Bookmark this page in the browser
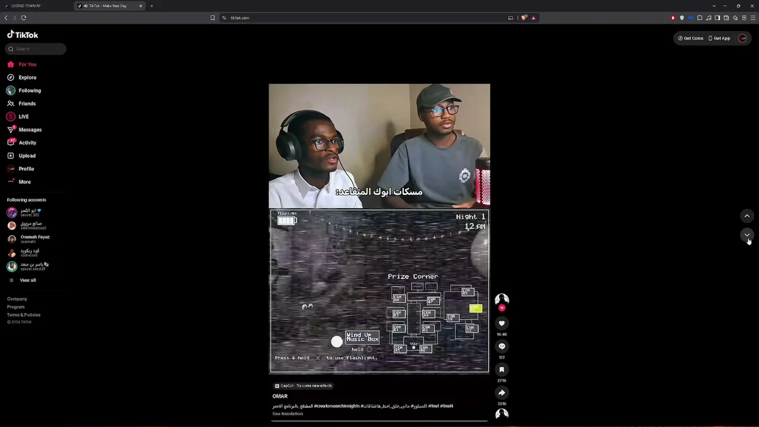Viewport: 759px width, 427px height. [x=213, y=18]
